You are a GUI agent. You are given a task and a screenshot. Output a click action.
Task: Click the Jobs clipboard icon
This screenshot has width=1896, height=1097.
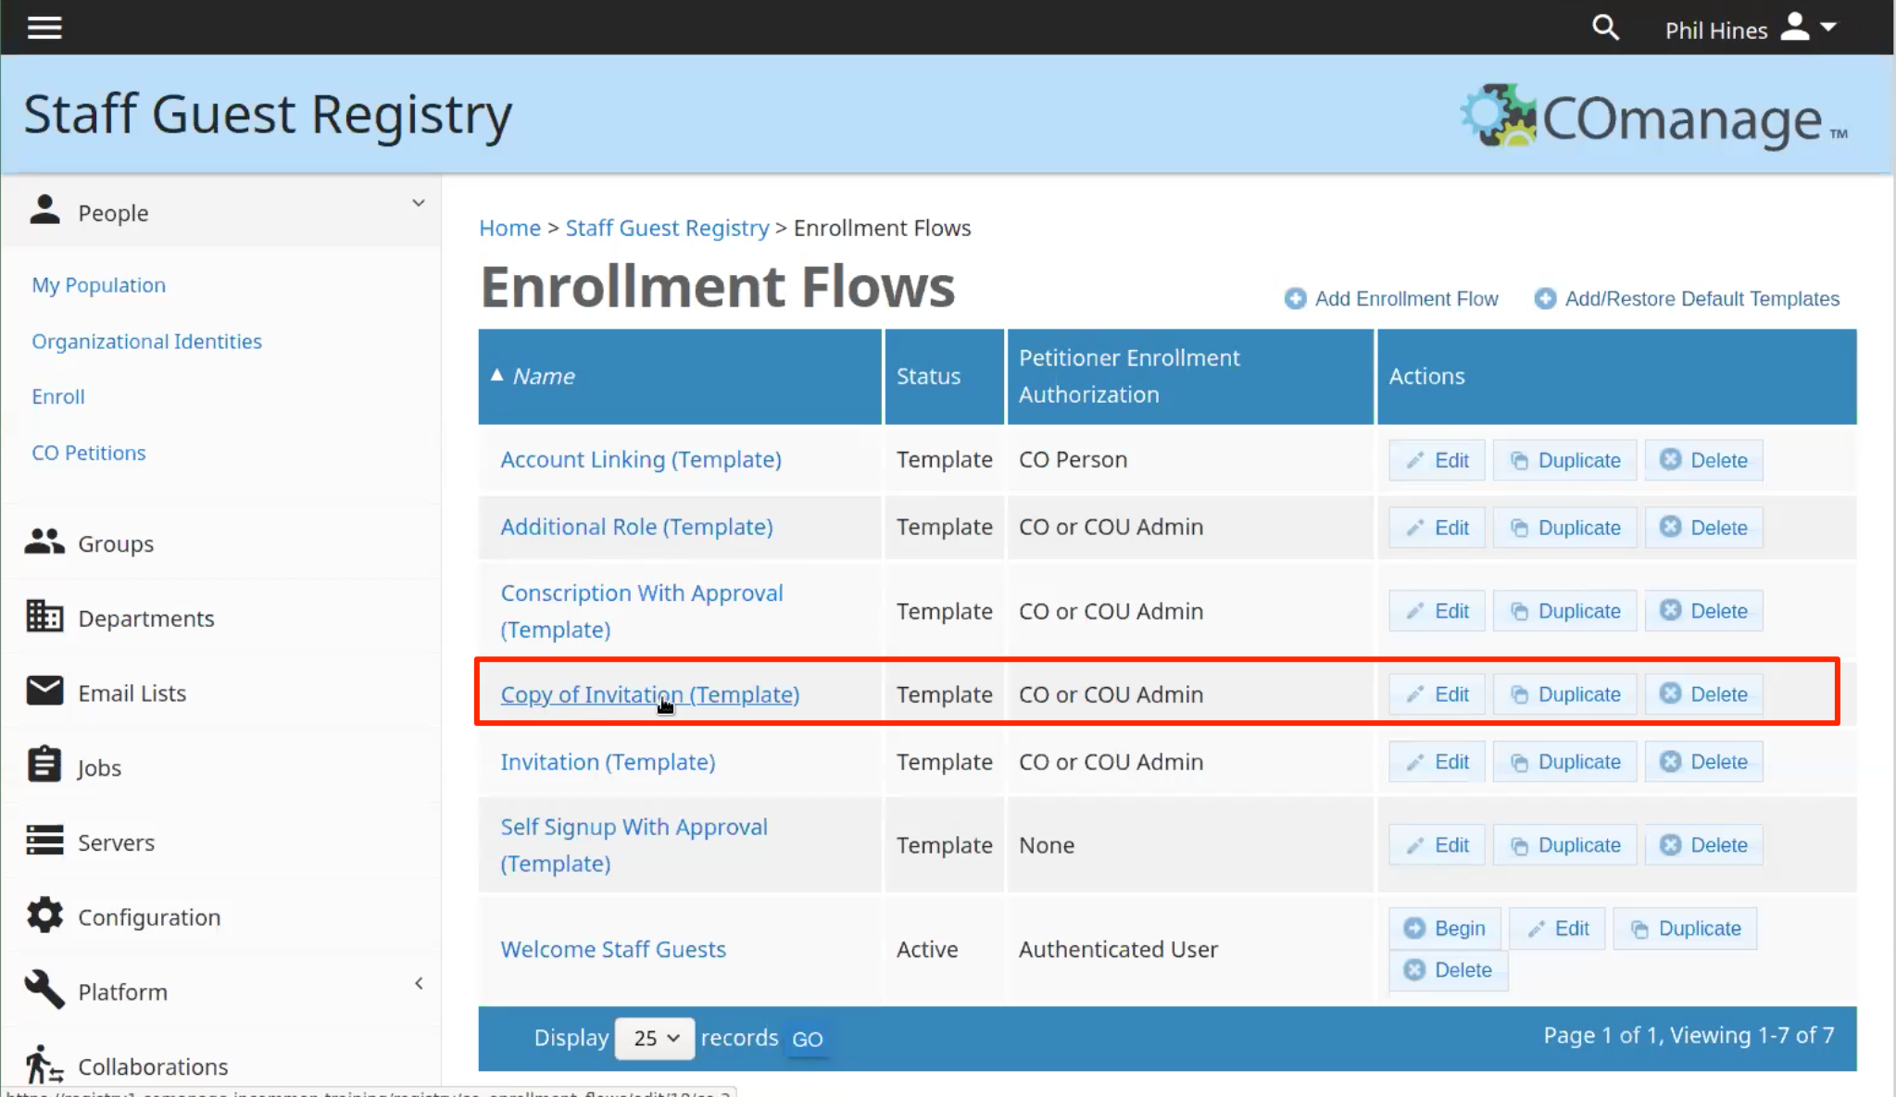pos(44,765)
